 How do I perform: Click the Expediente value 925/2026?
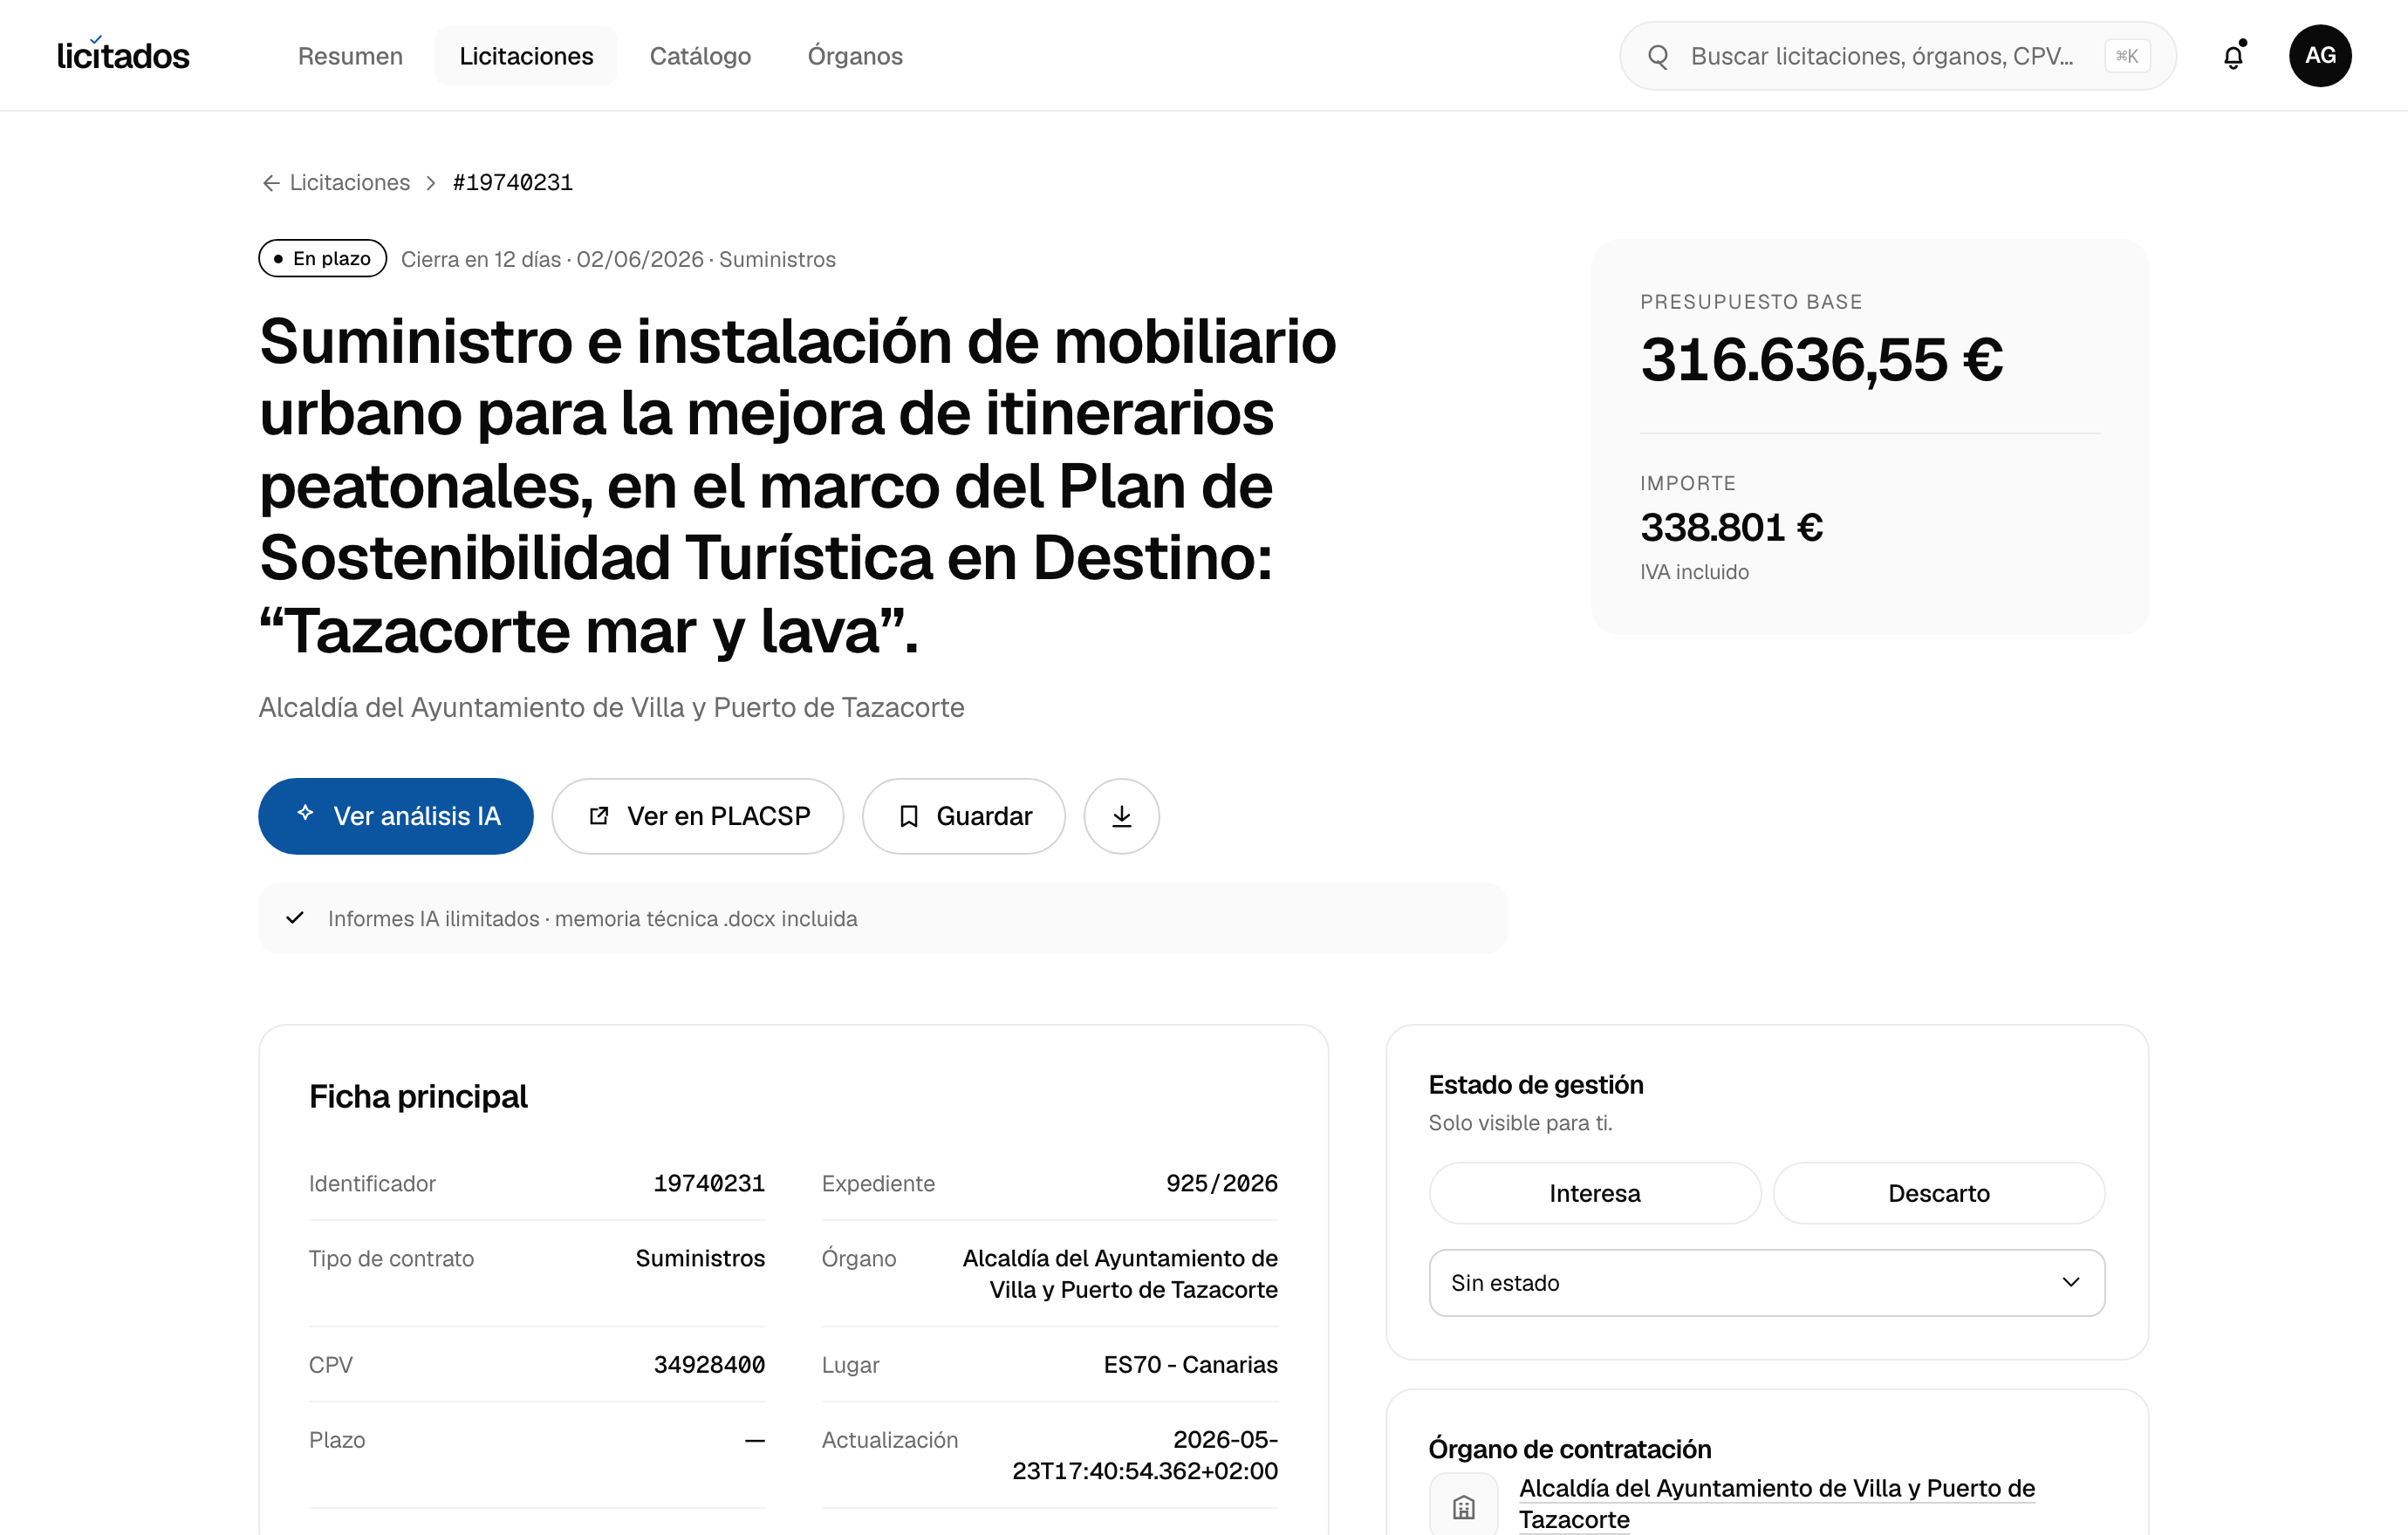[1222, 1184]
